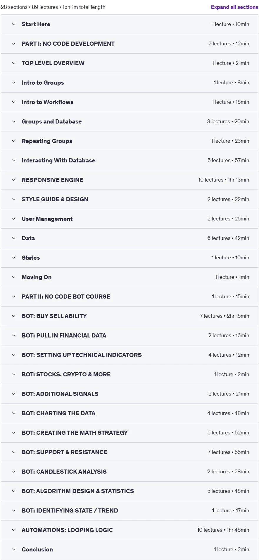
Task: Expand the Intro to Groups chevron
Action: (x=14, y=83)
